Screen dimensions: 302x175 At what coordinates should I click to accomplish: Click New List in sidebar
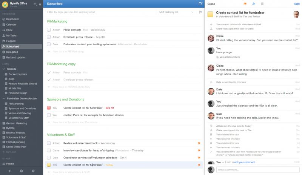11,152
